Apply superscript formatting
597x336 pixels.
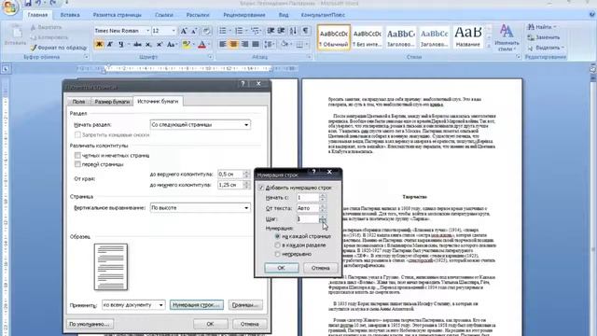[160, 45]
